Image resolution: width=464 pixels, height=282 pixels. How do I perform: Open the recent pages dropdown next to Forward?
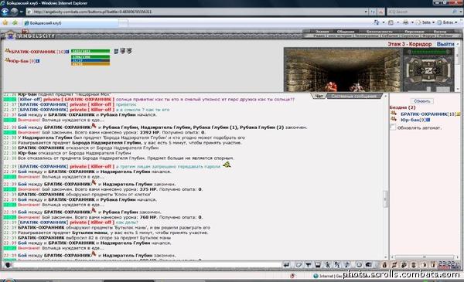[x=22, y=12]
